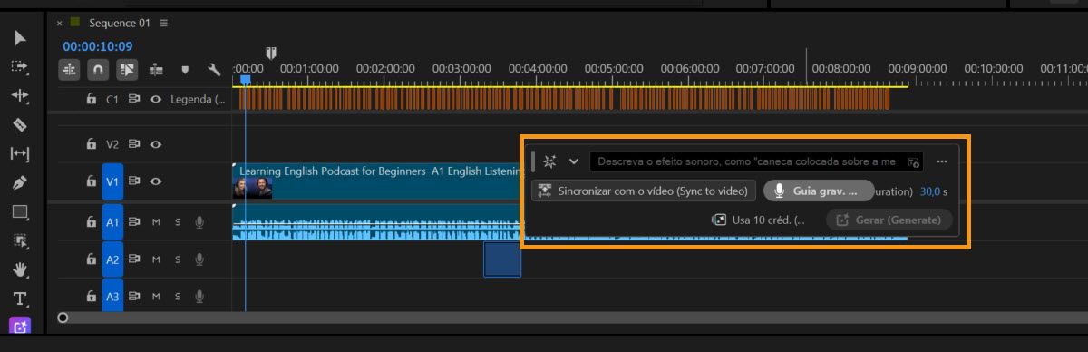
Task: Select the Ripple Edit tool
Action: [x=20, y=96]
